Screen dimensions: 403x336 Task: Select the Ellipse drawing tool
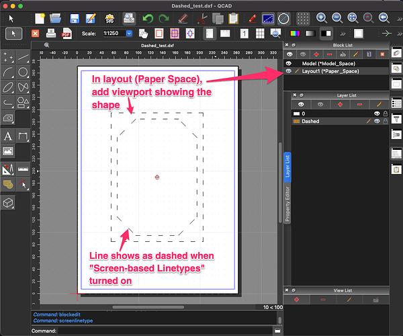click(x=8, y=87)
